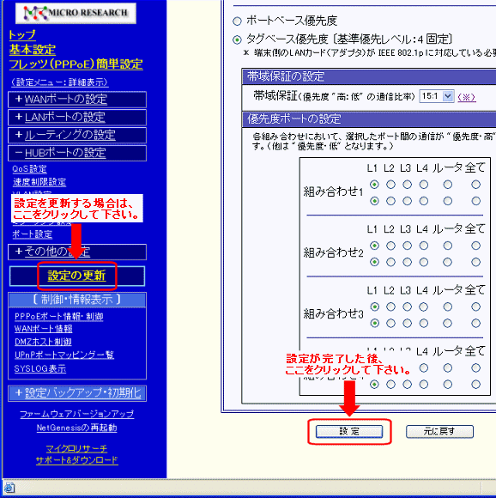Open SYSLOG表示 link
496x498 pixels.
[x=40, y=368]
